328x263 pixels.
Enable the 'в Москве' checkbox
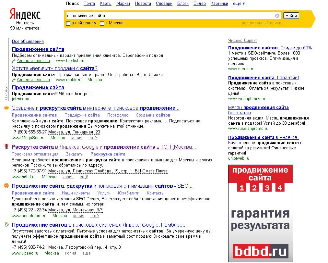pyautogui.click(x=102, y=23)
